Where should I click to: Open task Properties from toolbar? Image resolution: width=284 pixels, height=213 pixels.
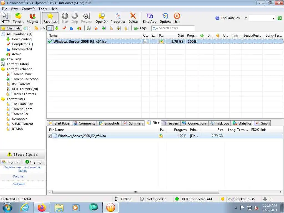click(x=118, y=18)
